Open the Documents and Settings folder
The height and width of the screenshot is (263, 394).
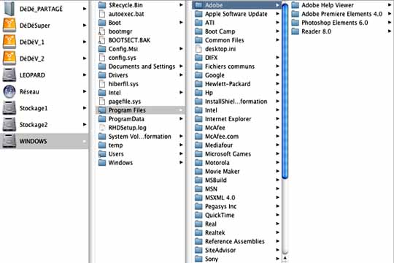point(142,66)
